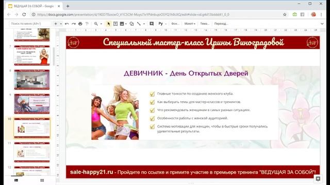
Task: Switch to grid view
Action: [42, 180]
